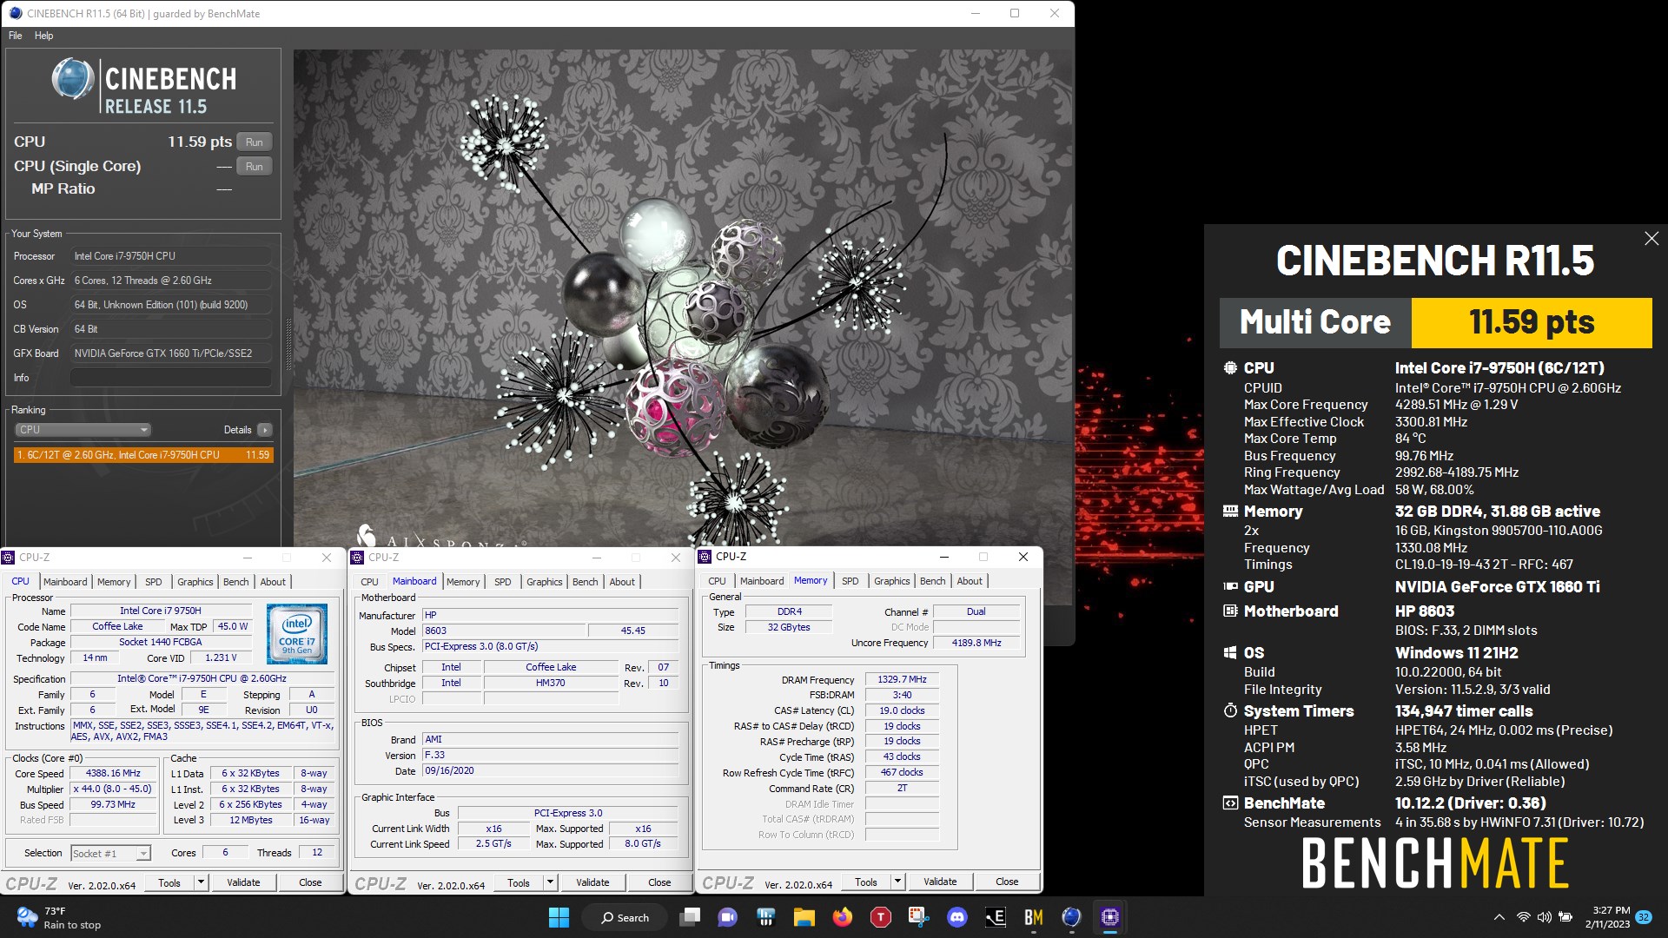Click the 11.59 pts Multi Core score
Viewport: 1668px width, 938px height.
(1532, 322)
